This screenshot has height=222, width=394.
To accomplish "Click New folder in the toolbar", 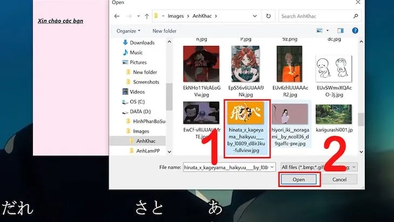I will coord(164,31).
